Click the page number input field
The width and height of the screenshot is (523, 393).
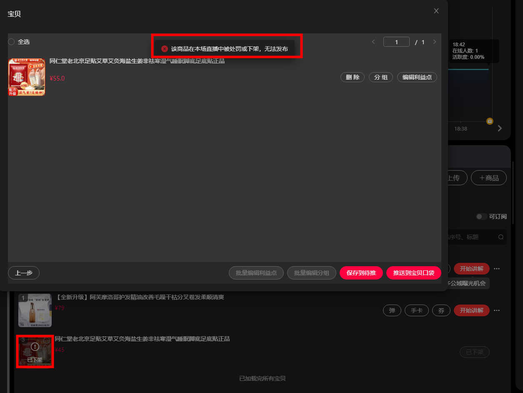tap(396, 42)
